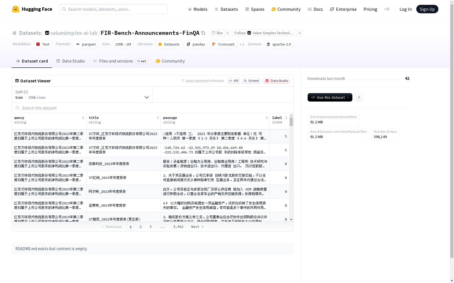The width and height of the screenshot is (454, 283).
Task: Click the Text modality tag
Action: [43, 44]
